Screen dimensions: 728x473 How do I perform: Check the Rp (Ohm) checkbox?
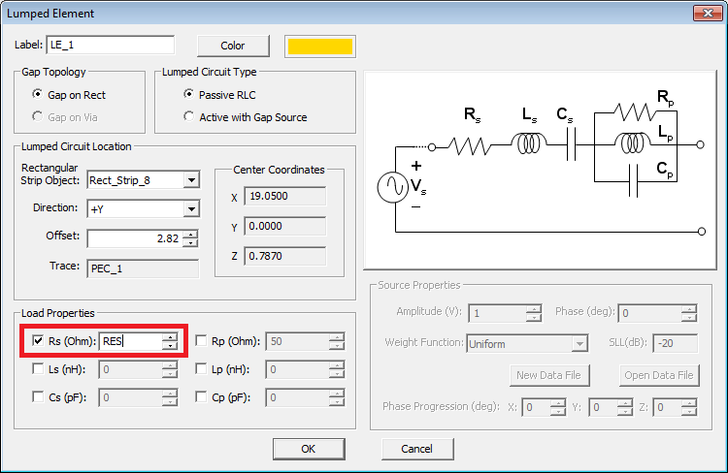coord(201,341)
